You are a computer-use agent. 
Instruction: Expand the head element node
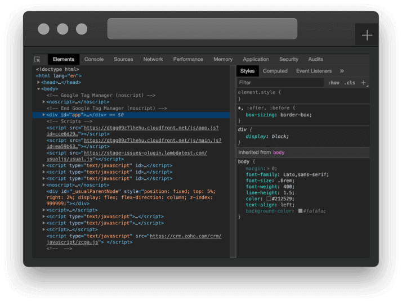coord(39,82)
